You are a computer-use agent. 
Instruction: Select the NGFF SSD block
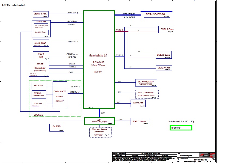(41, 55)
